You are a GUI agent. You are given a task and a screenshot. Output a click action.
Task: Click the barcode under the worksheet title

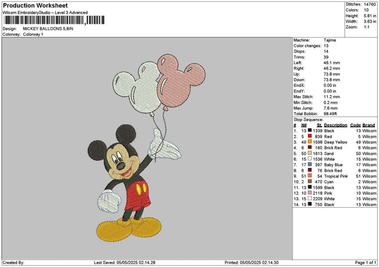click(54, 20)
